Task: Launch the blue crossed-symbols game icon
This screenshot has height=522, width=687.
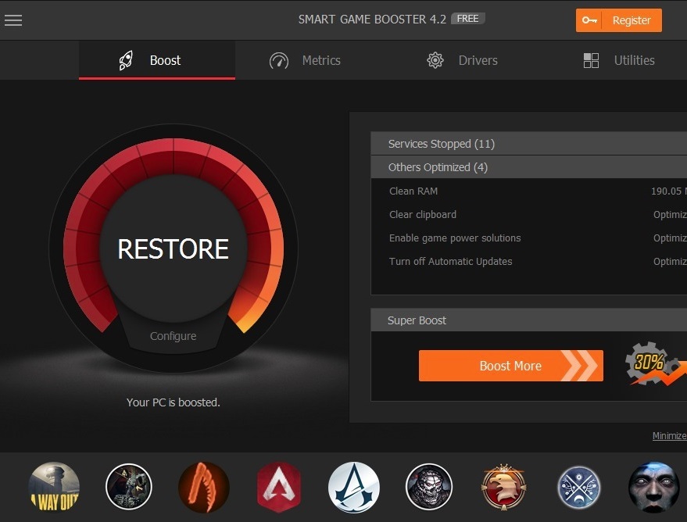Action: [x=579, y=487]
